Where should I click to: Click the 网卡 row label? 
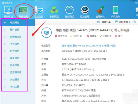44,101
